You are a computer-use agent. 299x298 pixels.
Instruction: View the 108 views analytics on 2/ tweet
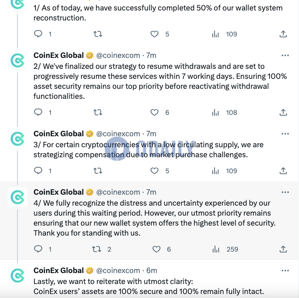(225, 112)
